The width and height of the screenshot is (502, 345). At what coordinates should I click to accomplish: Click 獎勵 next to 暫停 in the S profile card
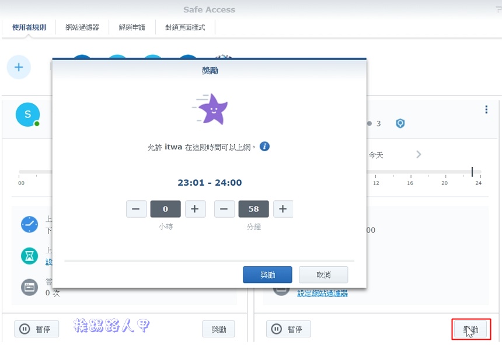point(219,329)
